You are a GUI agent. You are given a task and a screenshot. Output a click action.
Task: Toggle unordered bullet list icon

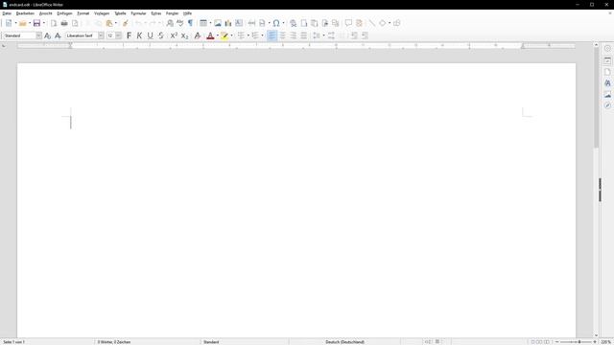(241, 35)
